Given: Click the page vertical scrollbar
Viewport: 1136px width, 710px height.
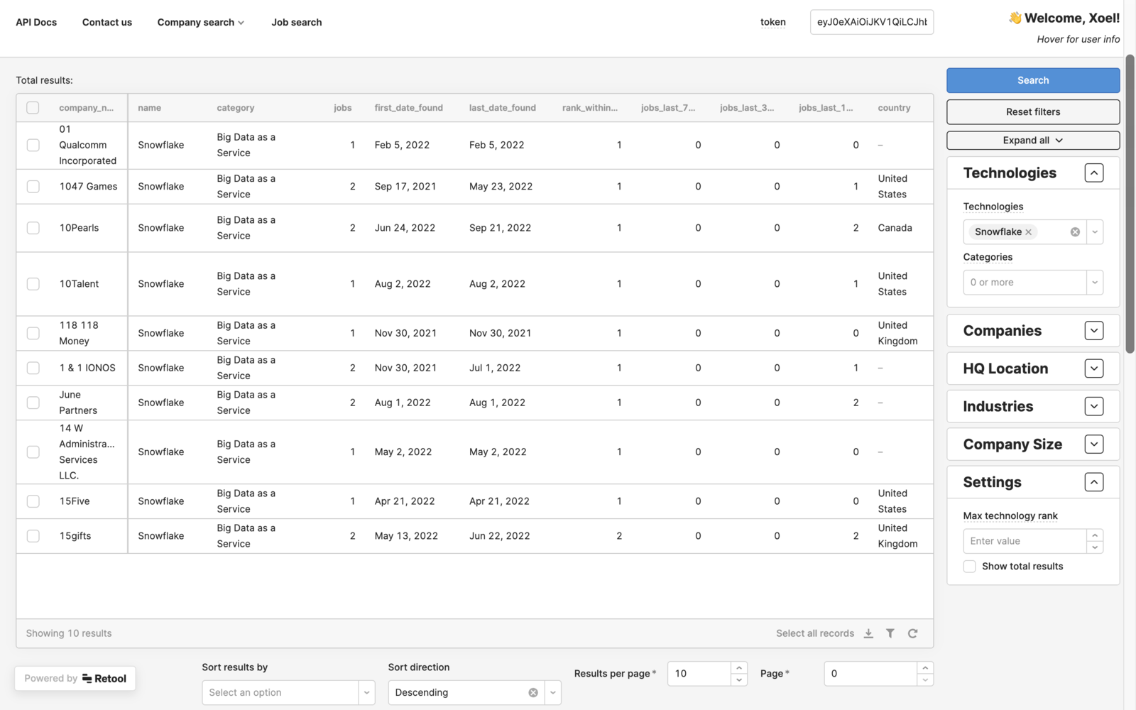Looking at the screenshot, I should tap(1130, 204).
